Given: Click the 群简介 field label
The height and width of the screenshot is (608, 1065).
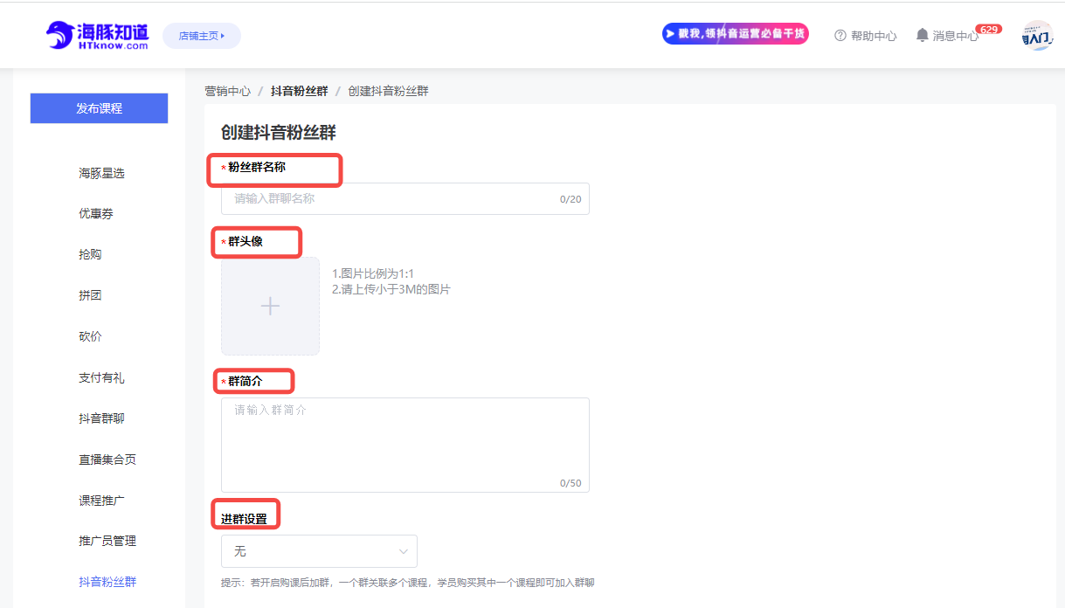Looking at the screenshot, I should click(245, 381).
